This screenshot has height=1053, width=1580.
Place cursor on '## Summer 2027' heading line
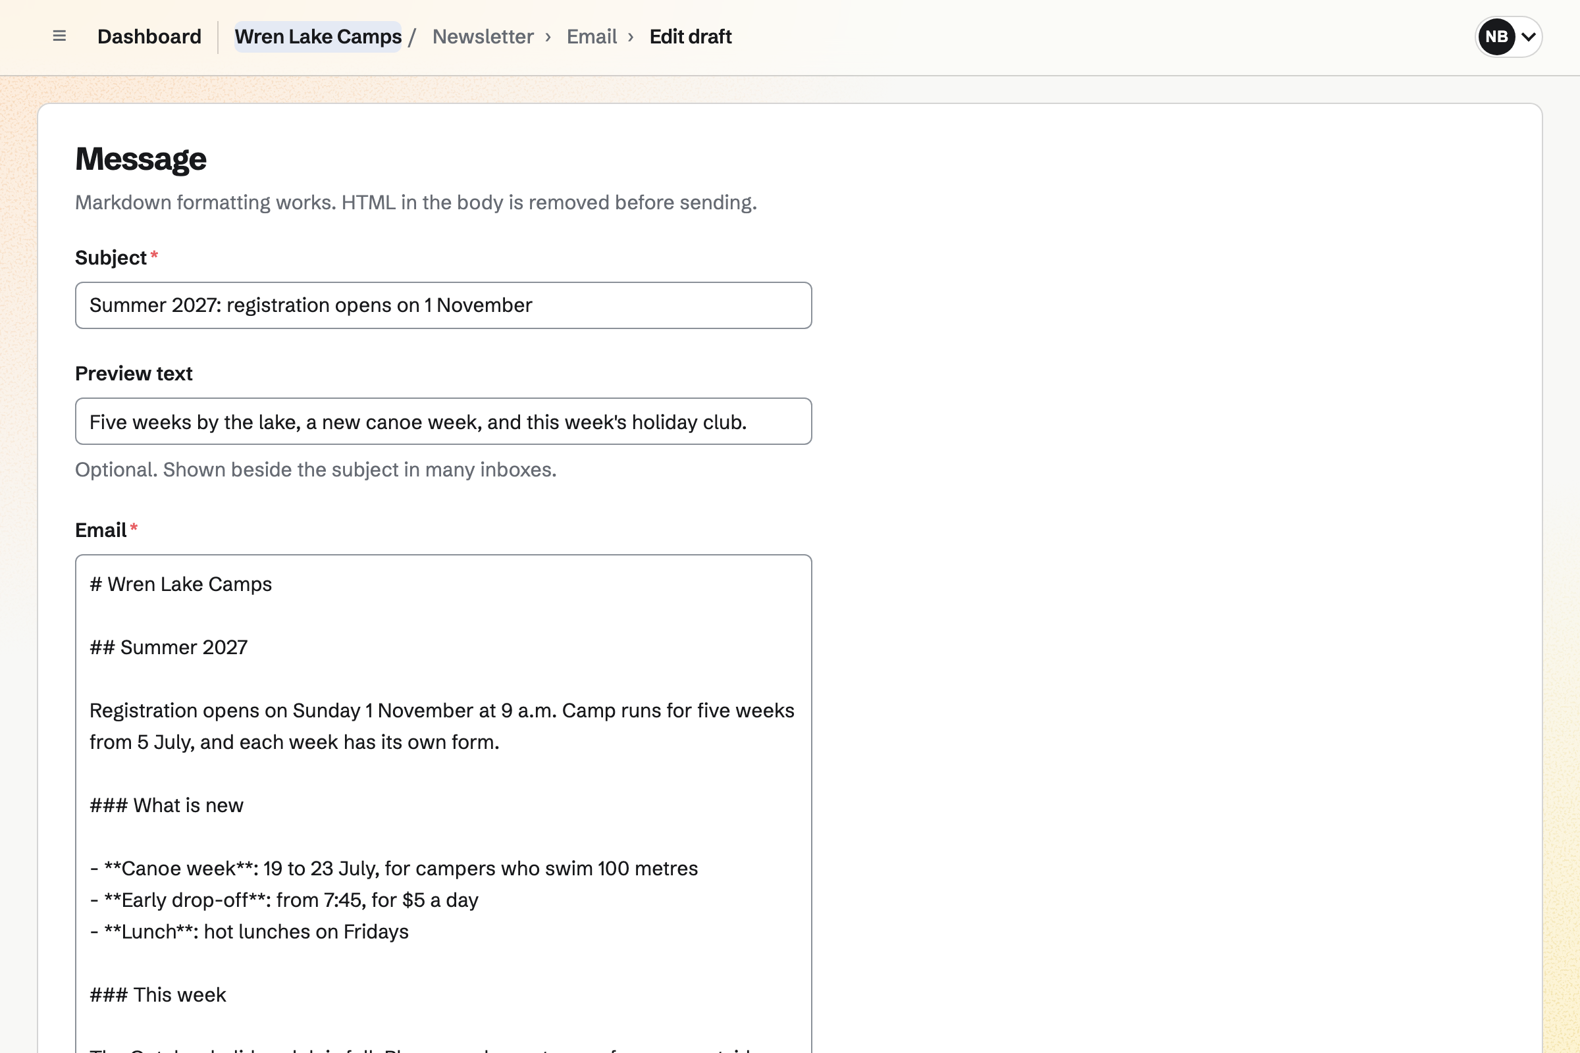pyautogui.click(x=169, y=648)
